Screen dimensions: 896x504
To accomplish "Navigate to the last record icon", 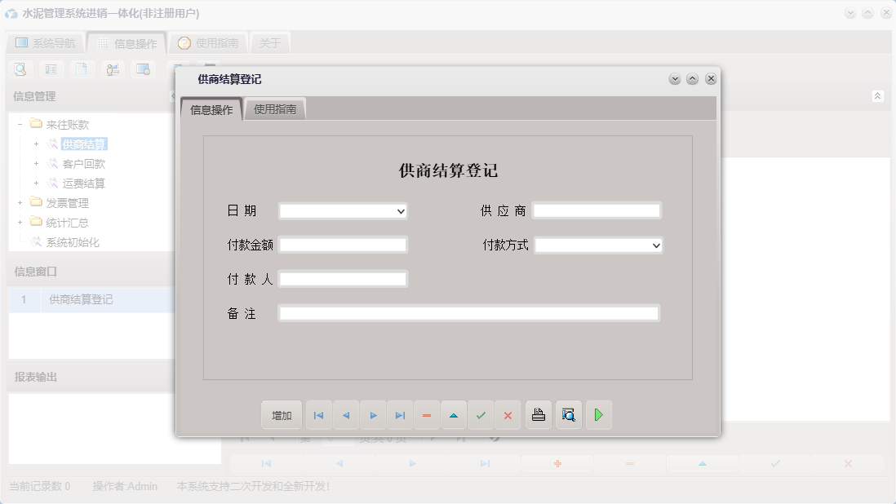I will coord(400,414).
